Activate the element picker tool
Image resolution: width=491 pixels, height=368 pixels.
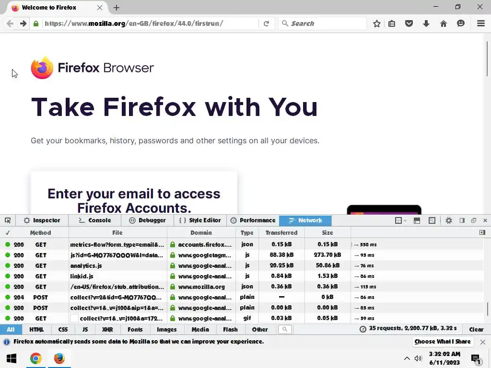point(8,220)
